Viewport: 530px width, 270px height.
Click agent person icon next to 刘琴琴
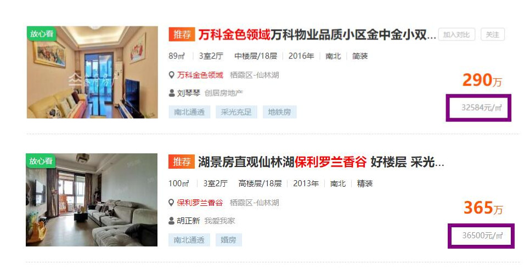pos(172,93)
